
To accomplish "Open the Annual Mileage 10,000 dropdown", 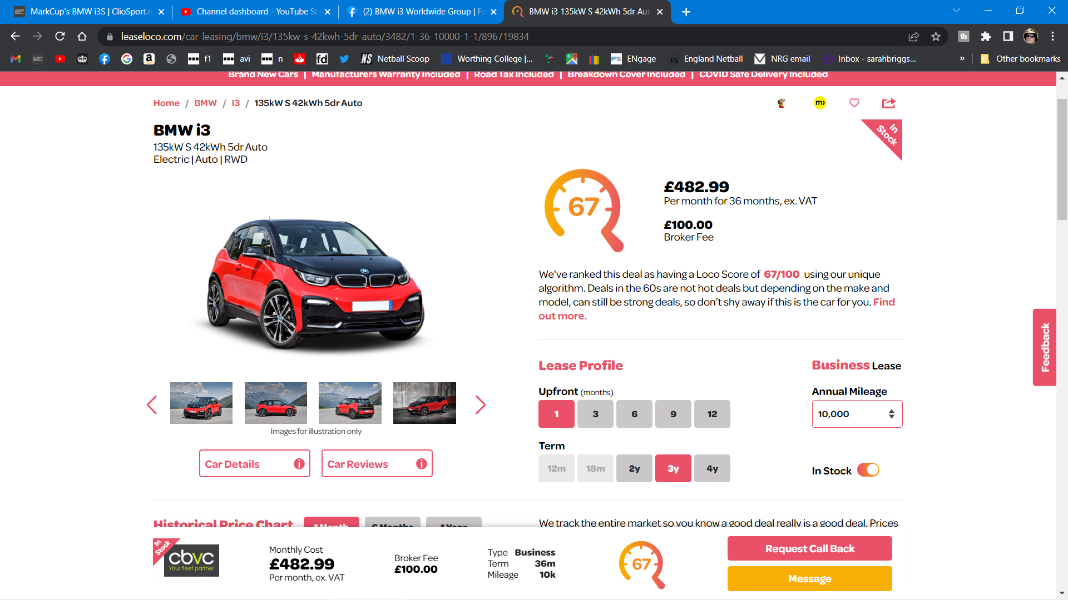I will 857,414.
